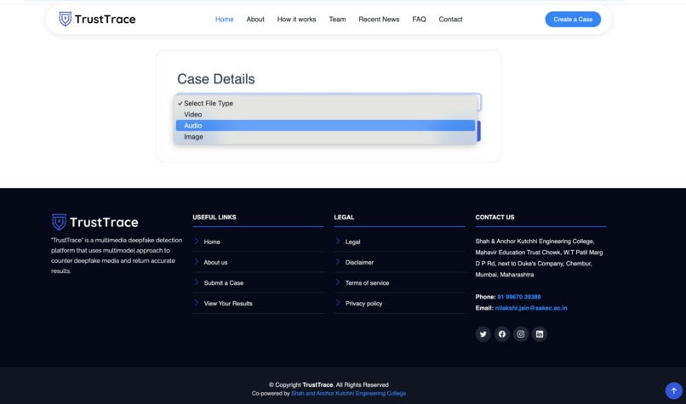
Task: Open How it works navigation item
Action: point(297,20)
